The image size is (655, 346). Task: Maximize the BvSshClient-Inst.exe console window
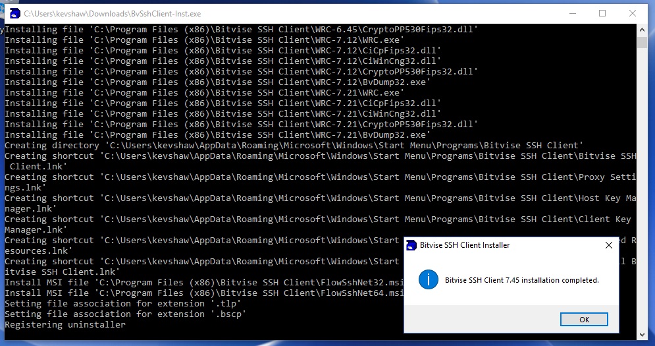pyautogui.click(x=602, y=13)
